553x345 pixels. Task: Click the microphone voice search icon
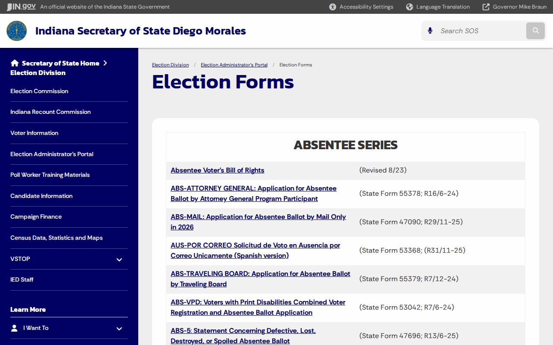[x=430, y=31]
